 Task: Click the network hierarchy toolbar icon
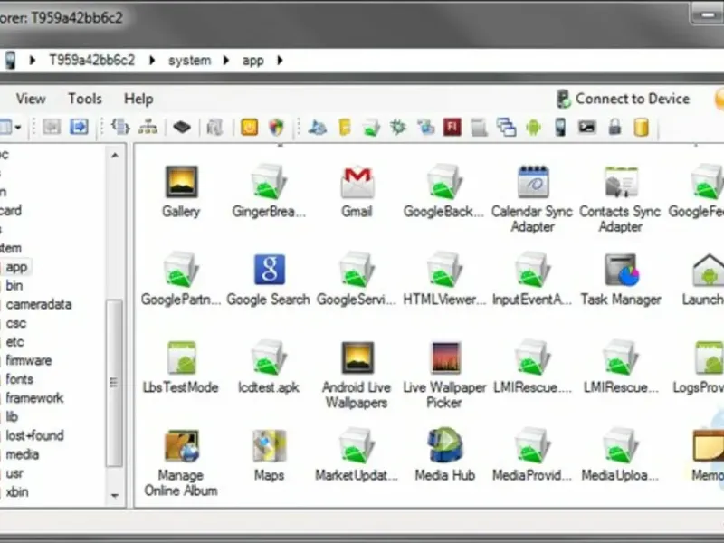148,127
